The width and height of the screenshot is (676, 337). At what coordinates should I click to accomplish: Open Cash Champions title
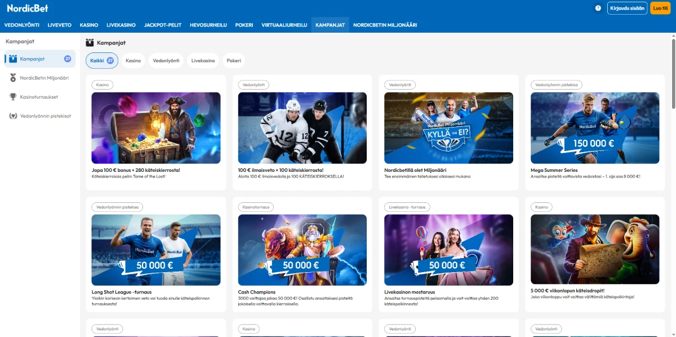257,292
